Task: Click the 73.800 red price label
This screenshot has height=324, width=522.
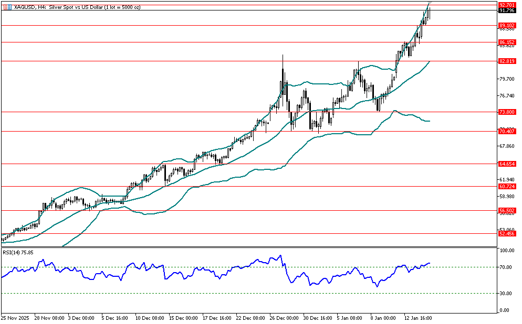Action: click(x=506, y=112)
